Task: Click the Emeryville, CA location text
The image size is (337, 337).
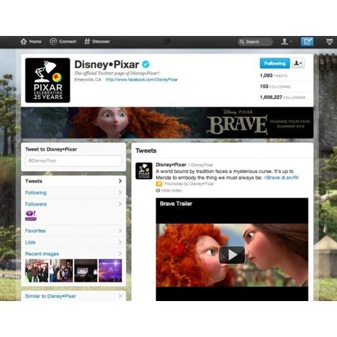Action: [x=88, y=79]
